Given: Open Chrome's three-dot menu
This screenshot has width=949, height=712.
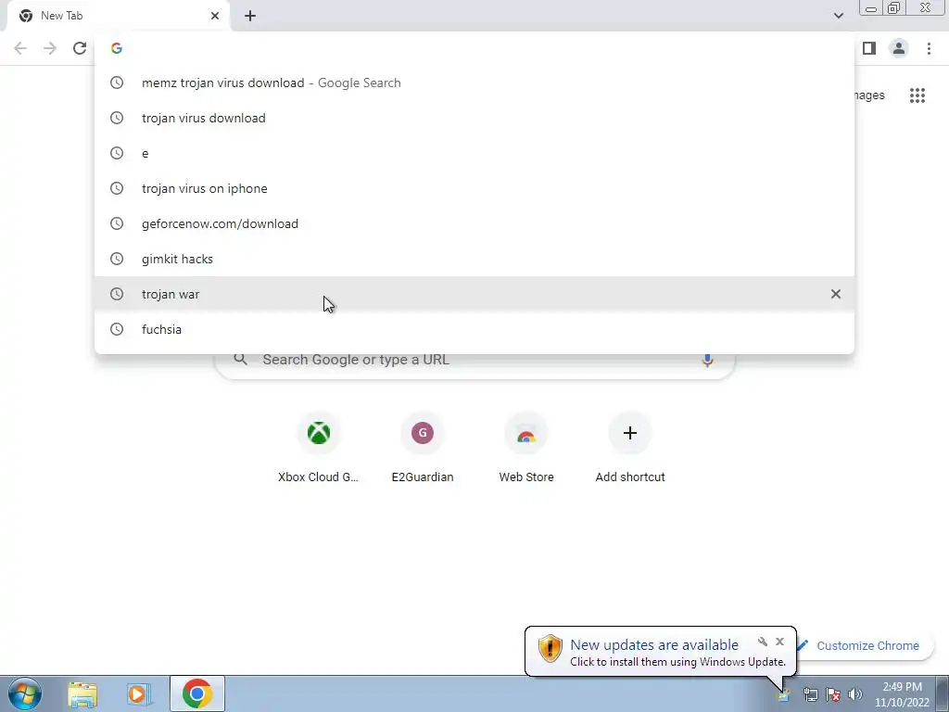Looking at the screenshot, I should [929, 48].
